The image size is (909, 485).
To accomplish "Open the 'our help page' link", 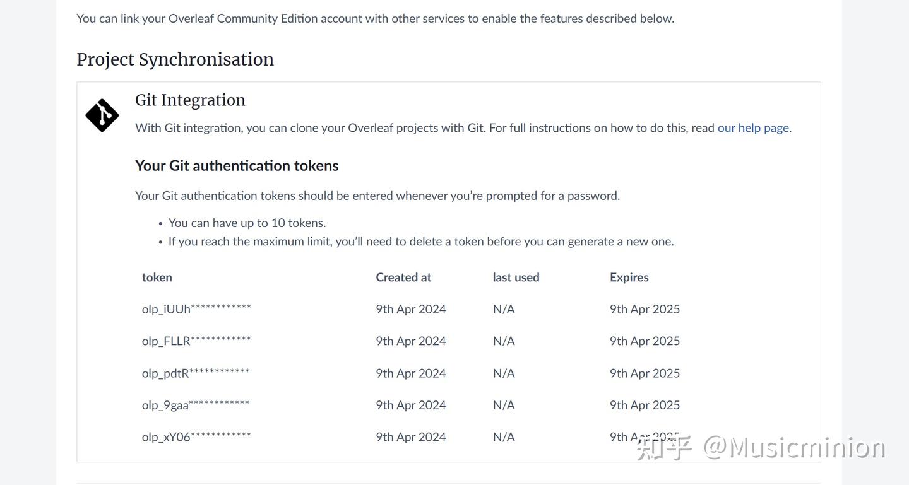I will [x=753, y=128].
